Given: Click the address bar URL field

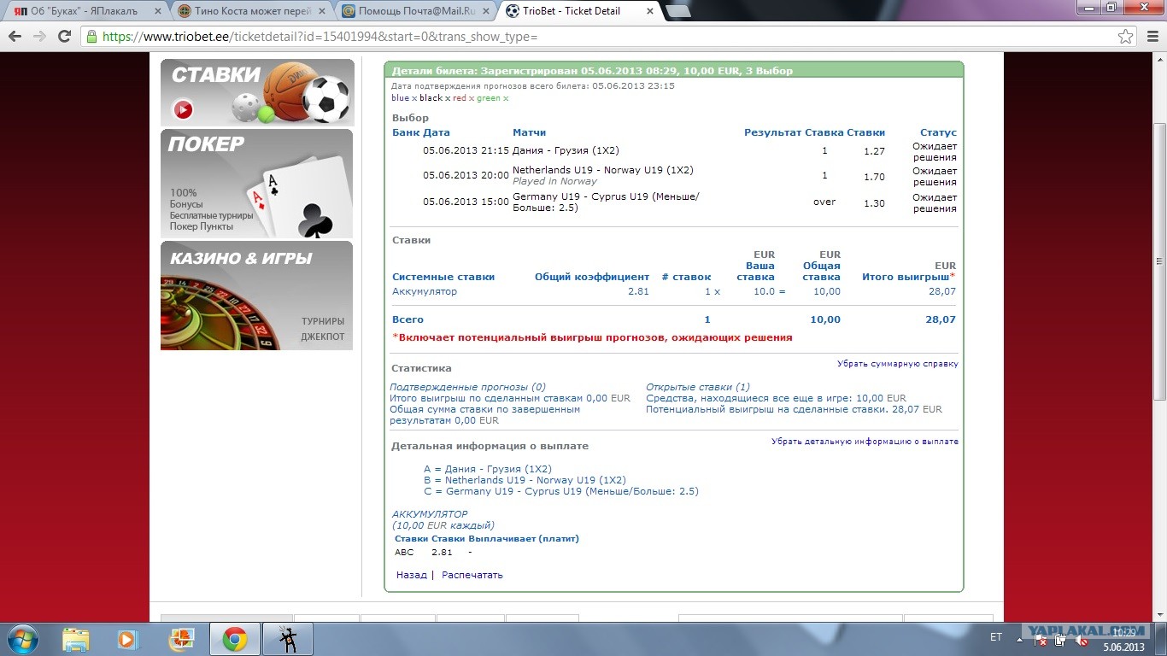Looking at the screenshot, I should 598,37.
